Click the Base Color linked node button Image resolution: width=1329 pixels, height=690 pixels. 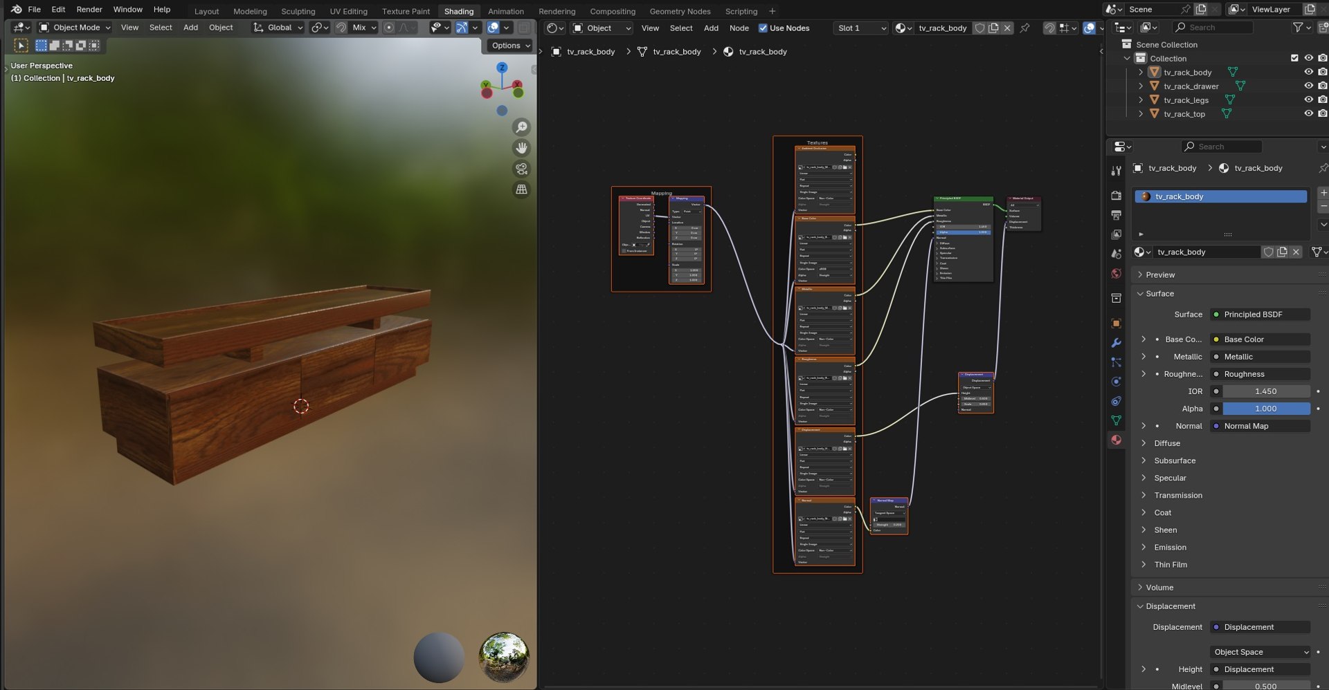[x=1260, y=339]
